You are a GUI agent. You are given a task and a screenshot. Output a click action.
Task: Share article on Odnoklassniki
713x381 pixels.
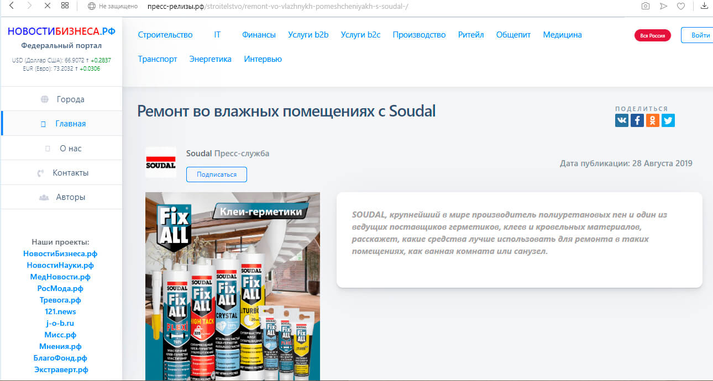(653, 120)
